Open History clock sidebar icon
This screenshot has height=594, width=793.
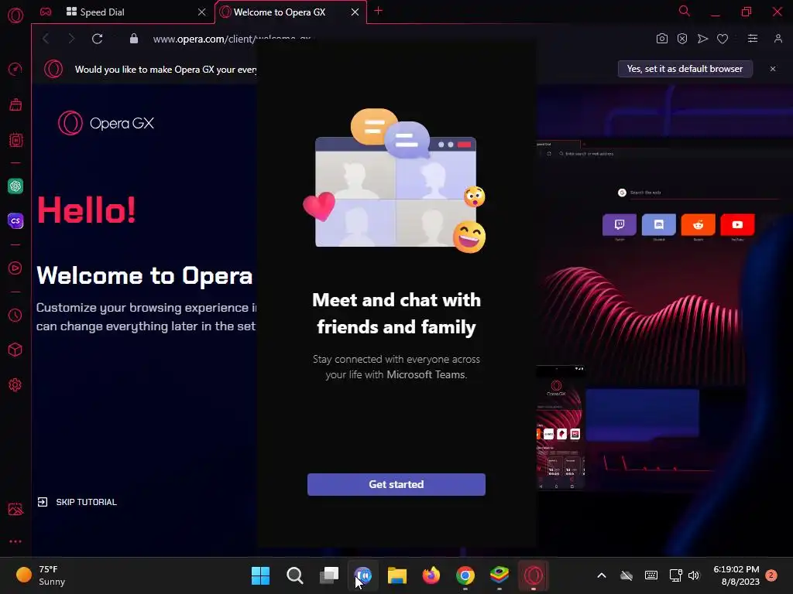[x=15, y=316]
